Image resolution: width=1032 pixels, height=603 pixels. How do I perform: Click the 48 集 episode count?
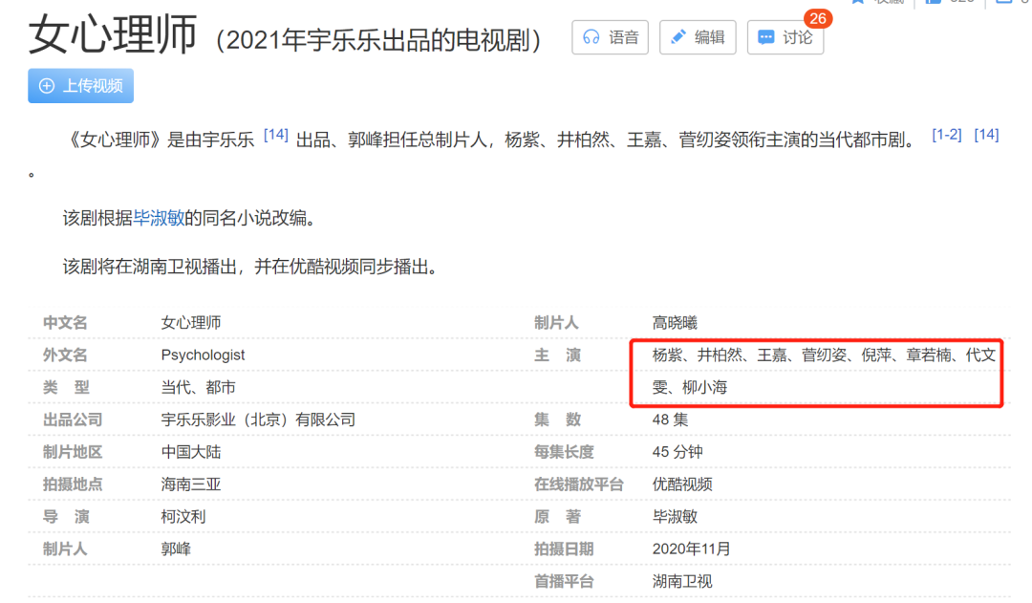tap(670, 420)
